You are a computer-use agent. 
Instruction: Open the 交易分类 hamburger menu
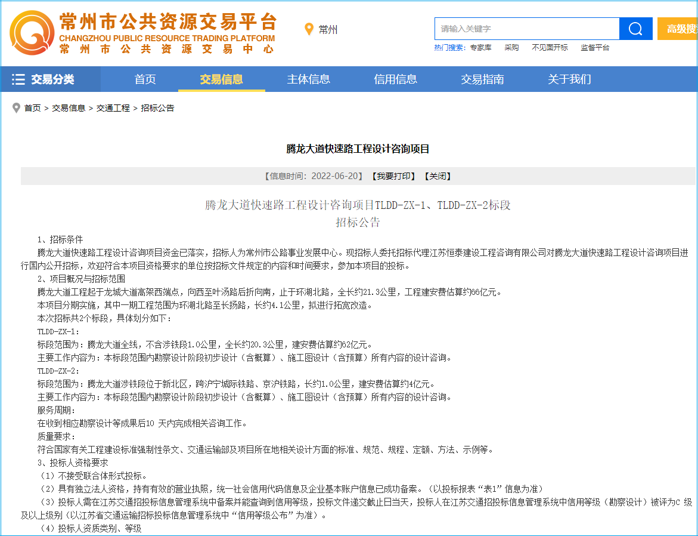click(44, 79)
